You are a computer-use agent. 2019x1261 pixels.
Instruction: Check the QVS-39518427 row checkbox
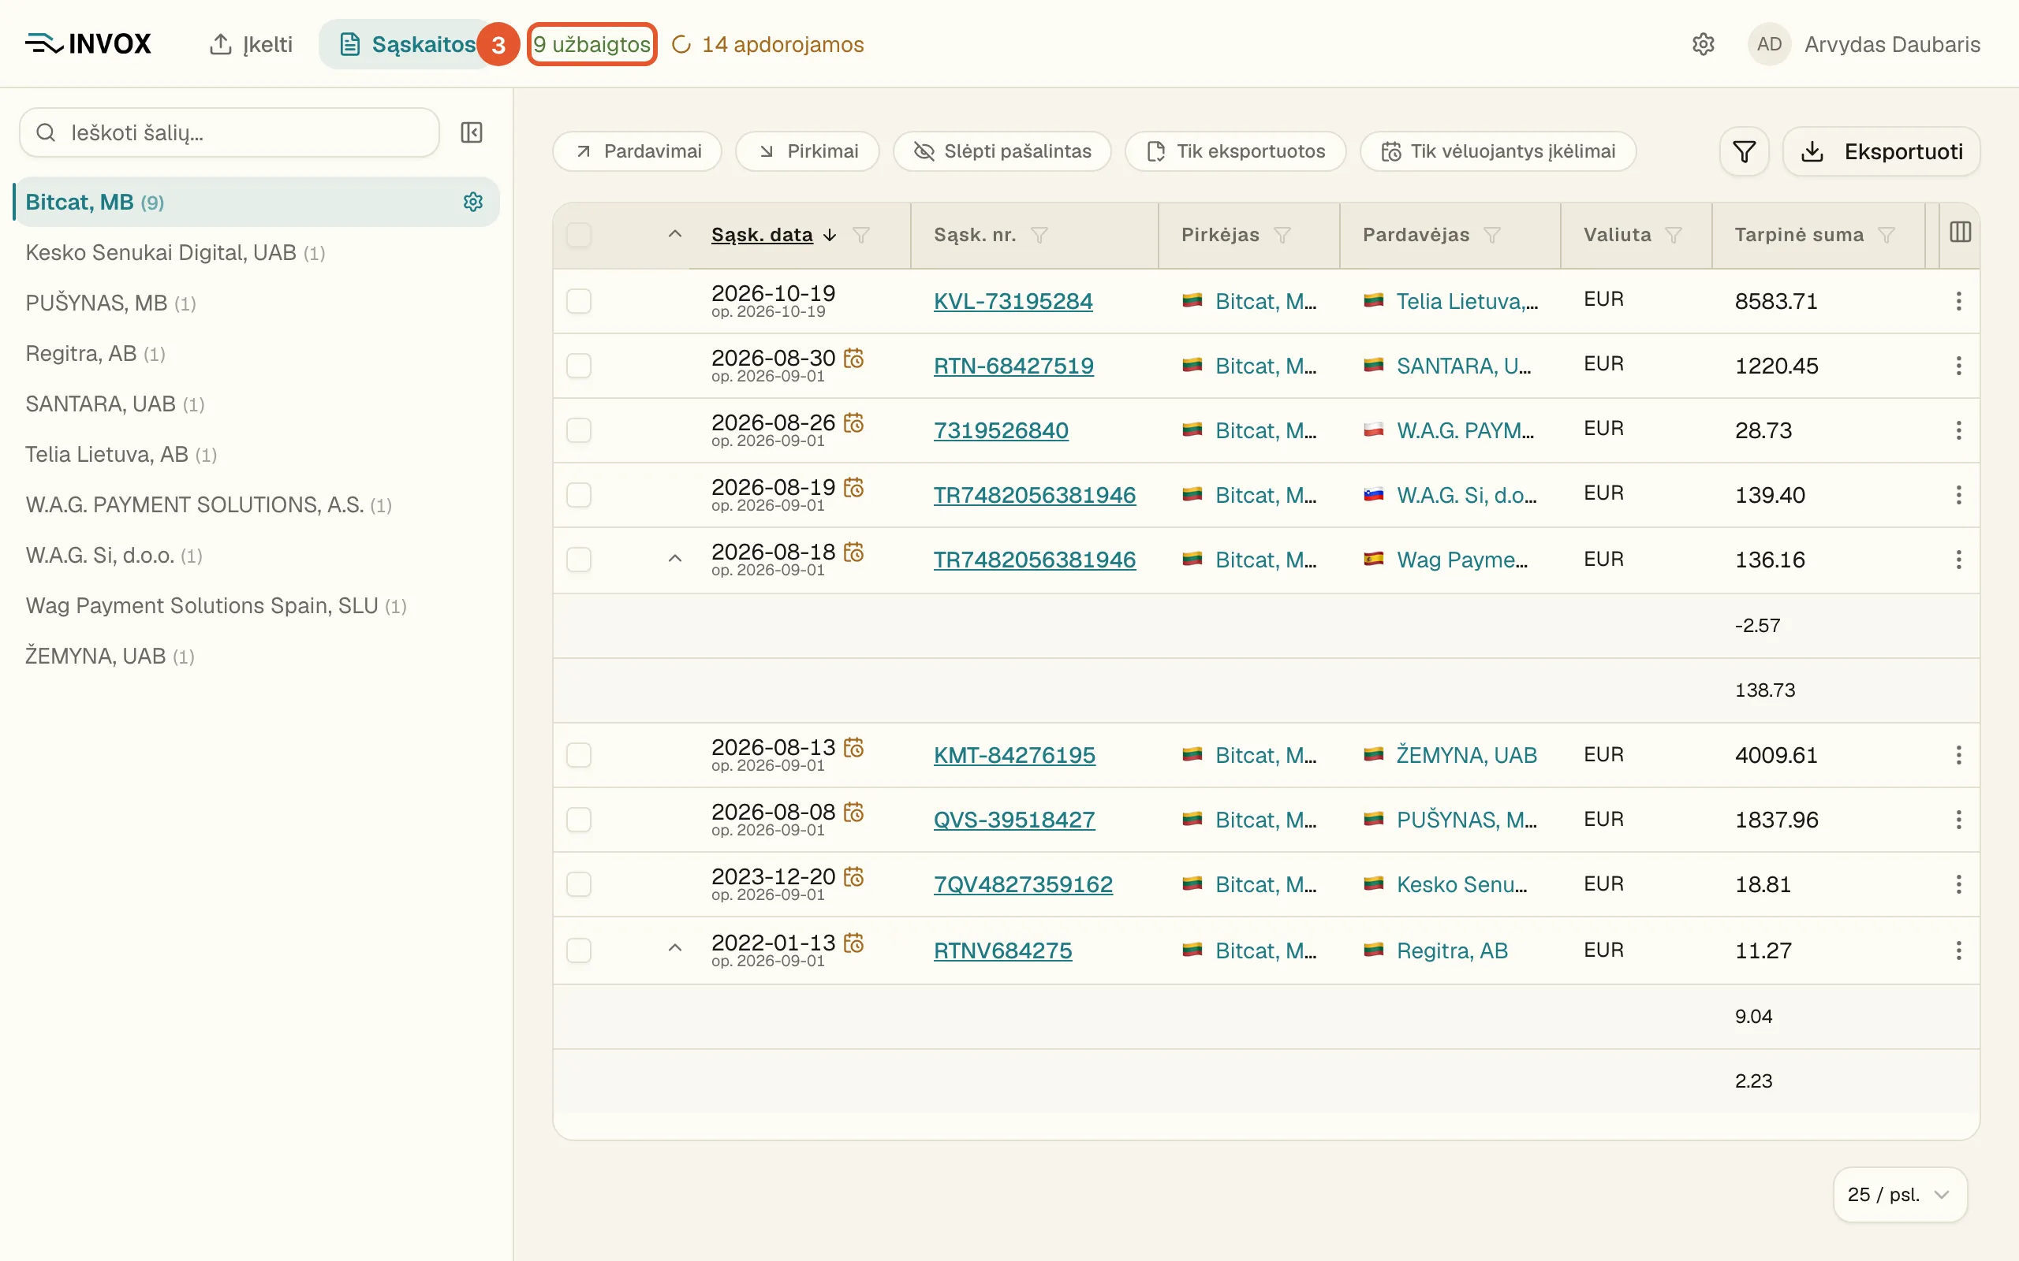click(x=579, y=820)
